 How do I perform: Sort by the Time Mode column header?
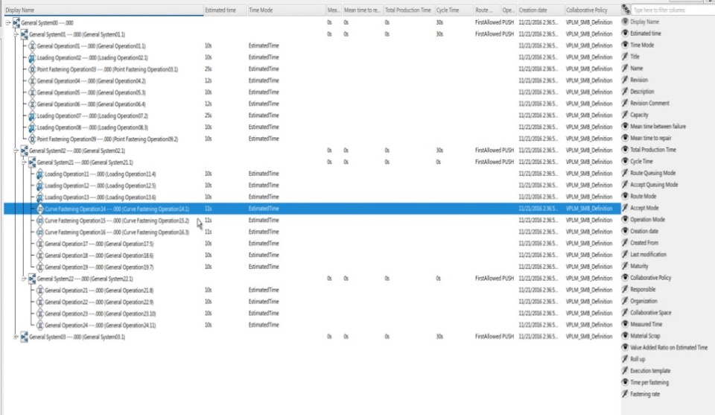click(x=286, y=10)
